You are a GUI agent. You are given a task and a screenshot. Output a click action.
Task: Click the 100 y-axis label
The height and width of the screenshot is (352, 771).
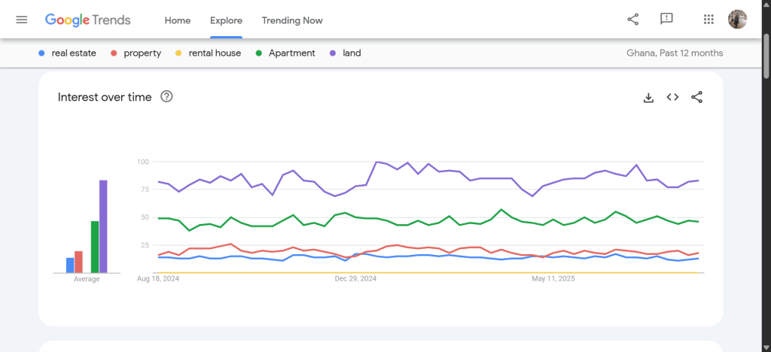click(143, 162)
